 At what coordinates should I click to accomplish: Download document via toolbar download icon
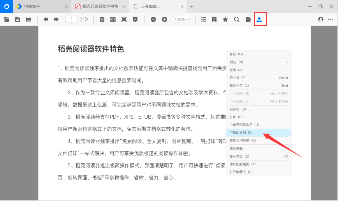259,19
